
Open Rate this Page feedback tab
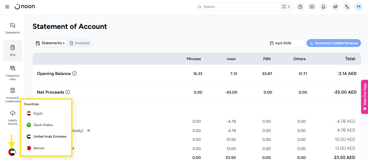pos(364,97)
